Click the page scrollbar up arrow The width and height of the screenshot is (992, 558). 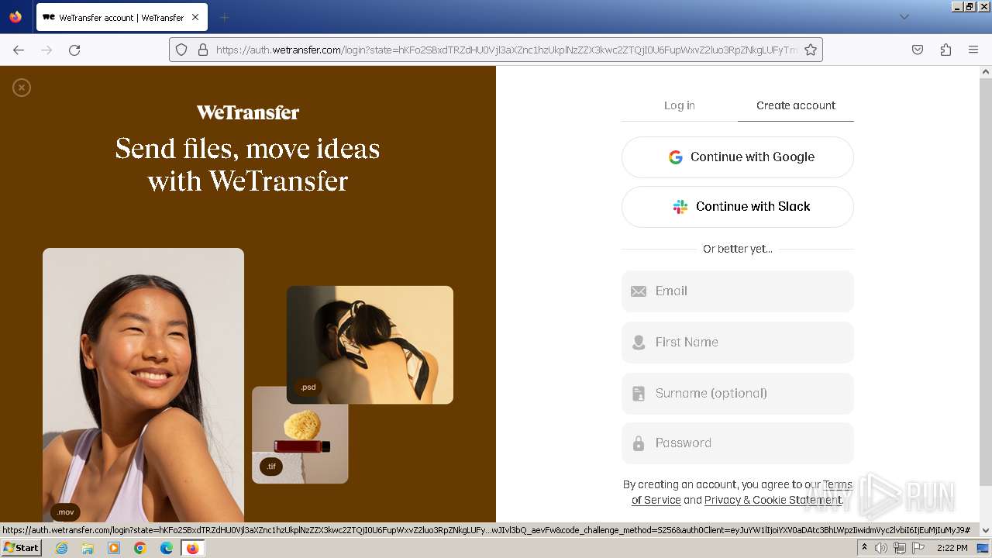click(986, 71)
